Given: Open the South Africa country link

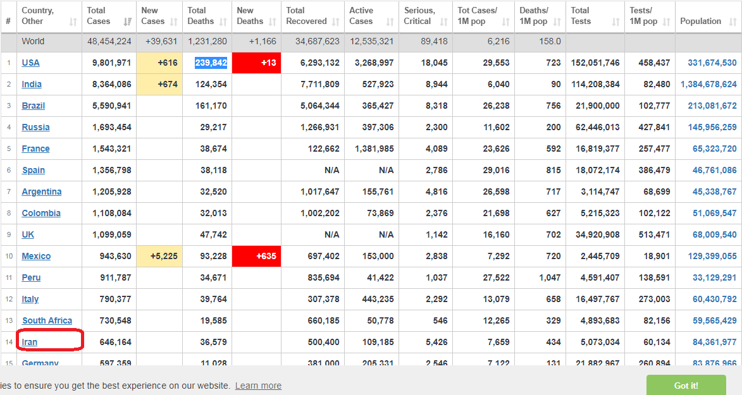Looking at the screenshot, I should tap(47, 320).
